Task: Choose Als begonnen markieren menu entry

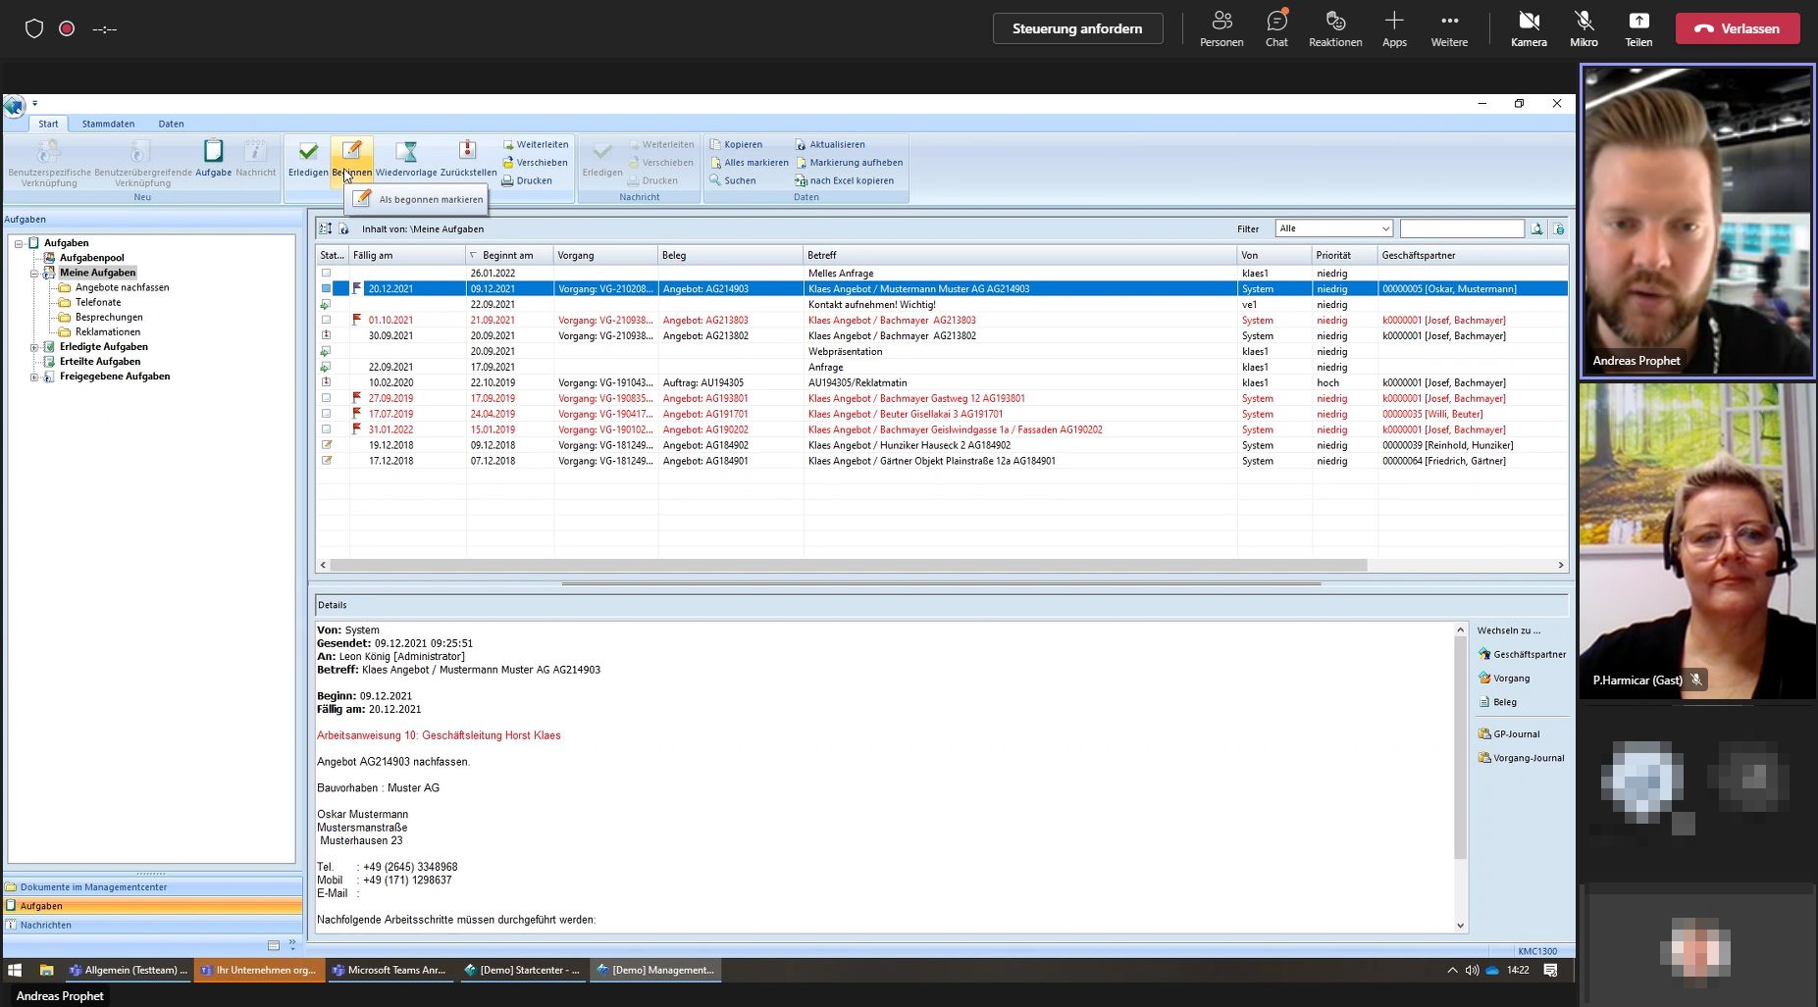Action: click(419, 199)
